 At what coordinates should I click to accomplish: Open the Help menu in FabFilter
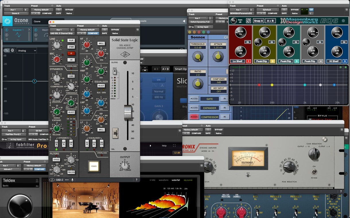pos(164,146)
